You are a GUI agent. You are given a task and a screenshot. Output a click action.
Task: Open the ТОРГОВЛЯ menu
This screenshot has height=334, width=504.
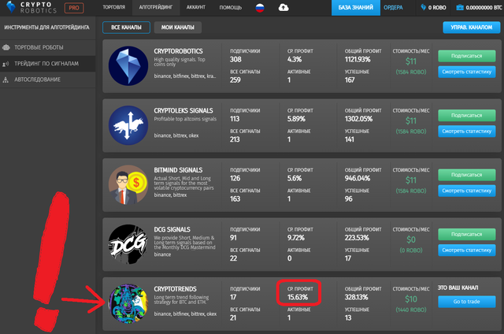[x=113, y=7]
